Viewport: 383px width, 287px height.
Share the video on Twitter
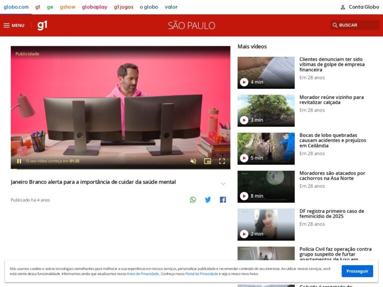point(208,200)
